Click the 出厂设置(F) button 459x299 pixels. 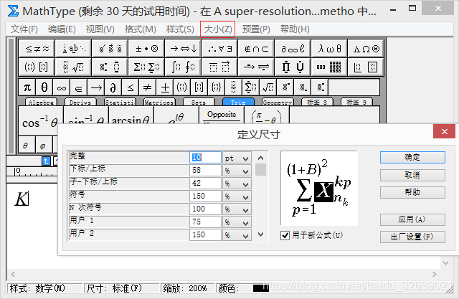(412, 237)
